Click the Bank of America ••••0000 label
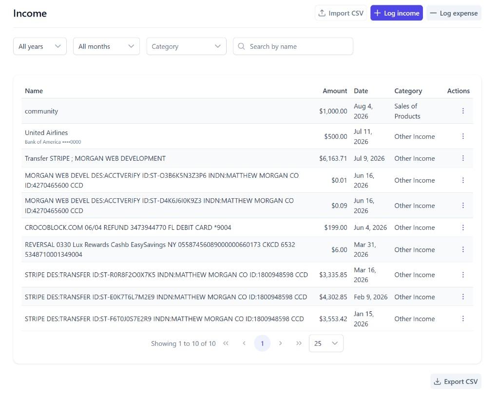Screen dimensions: 499x396 [53, 142]
